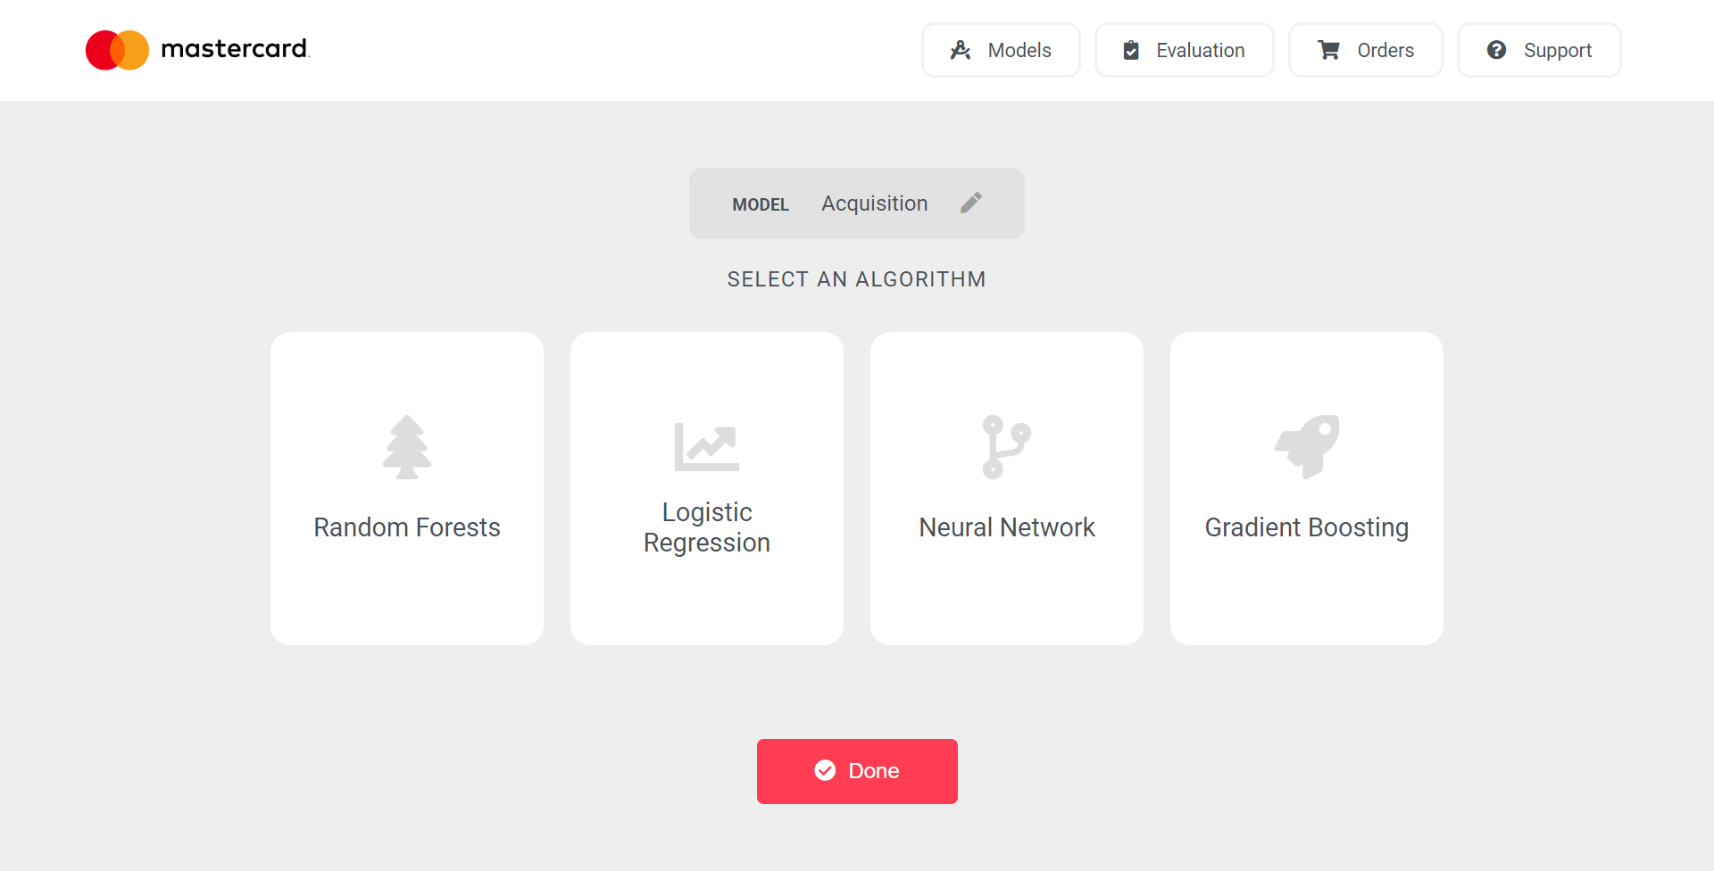The image size is (1714, 871).
Task: Click the Support question mark icon
Action: [x=1497, y=50]
